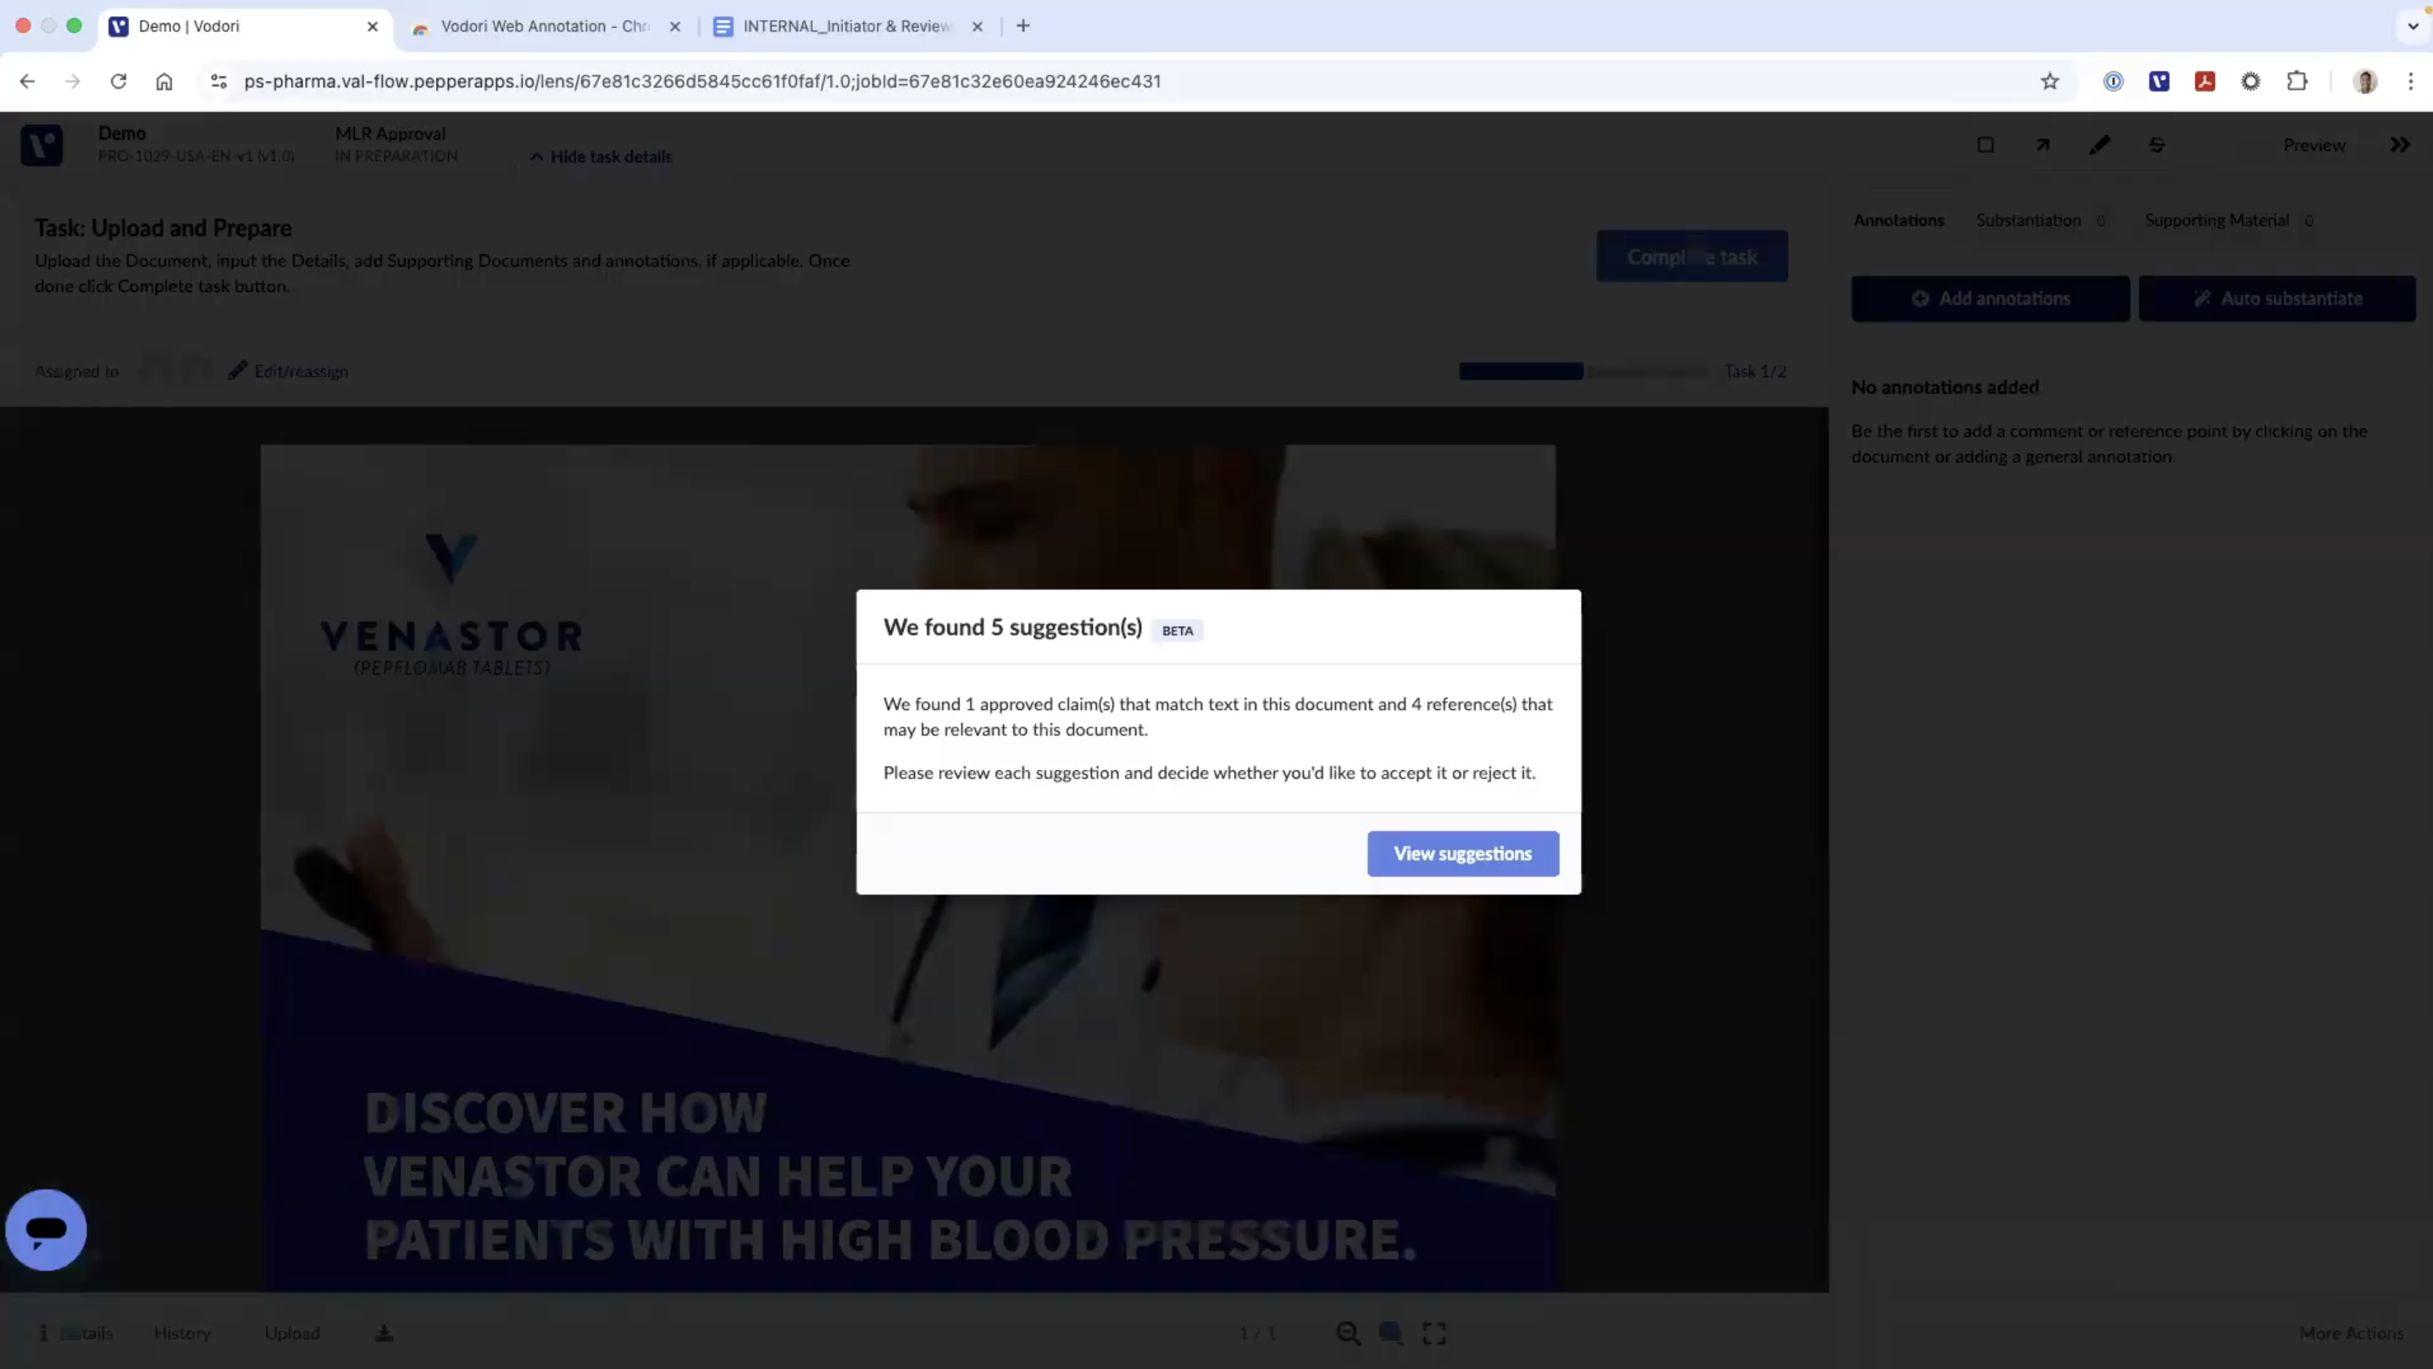Click the Task 1/2 progress bar
Screen dimensions: 2433x1369
[1583, 371]
